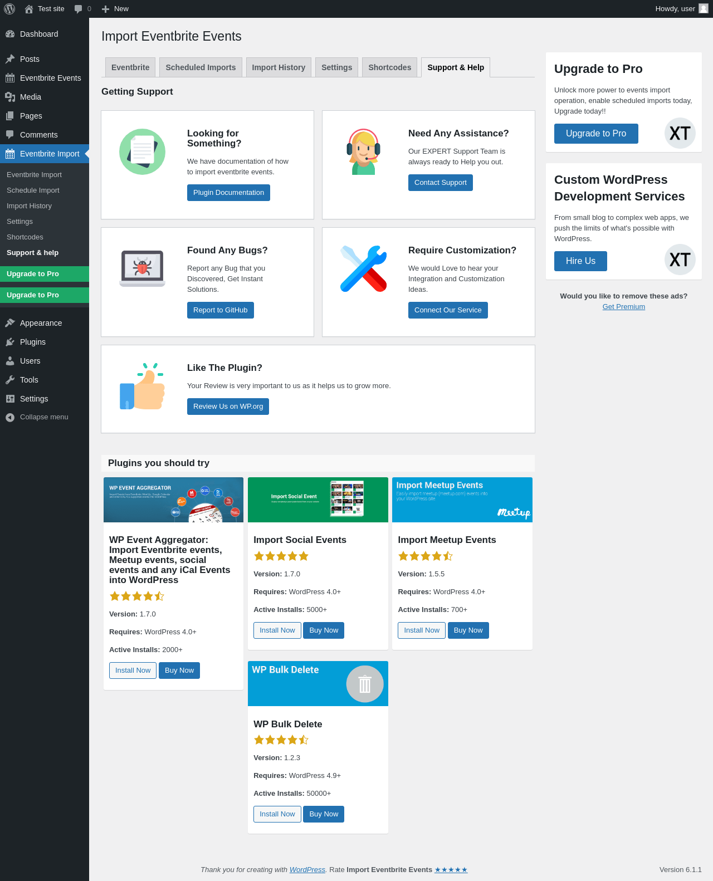Open the comments bubble in the admin bar

(79, 9)
